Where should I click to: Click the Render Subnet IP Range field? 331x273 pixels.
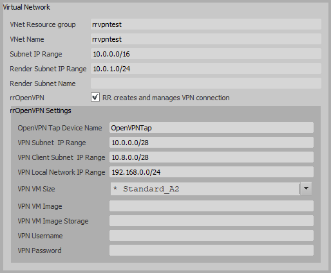tap(206, 69)
